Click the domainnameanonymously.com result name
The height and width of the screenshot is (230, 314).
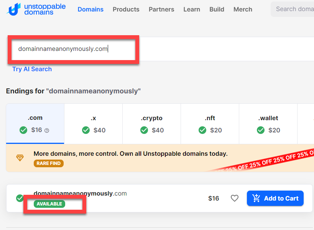[x=80, y=193]
